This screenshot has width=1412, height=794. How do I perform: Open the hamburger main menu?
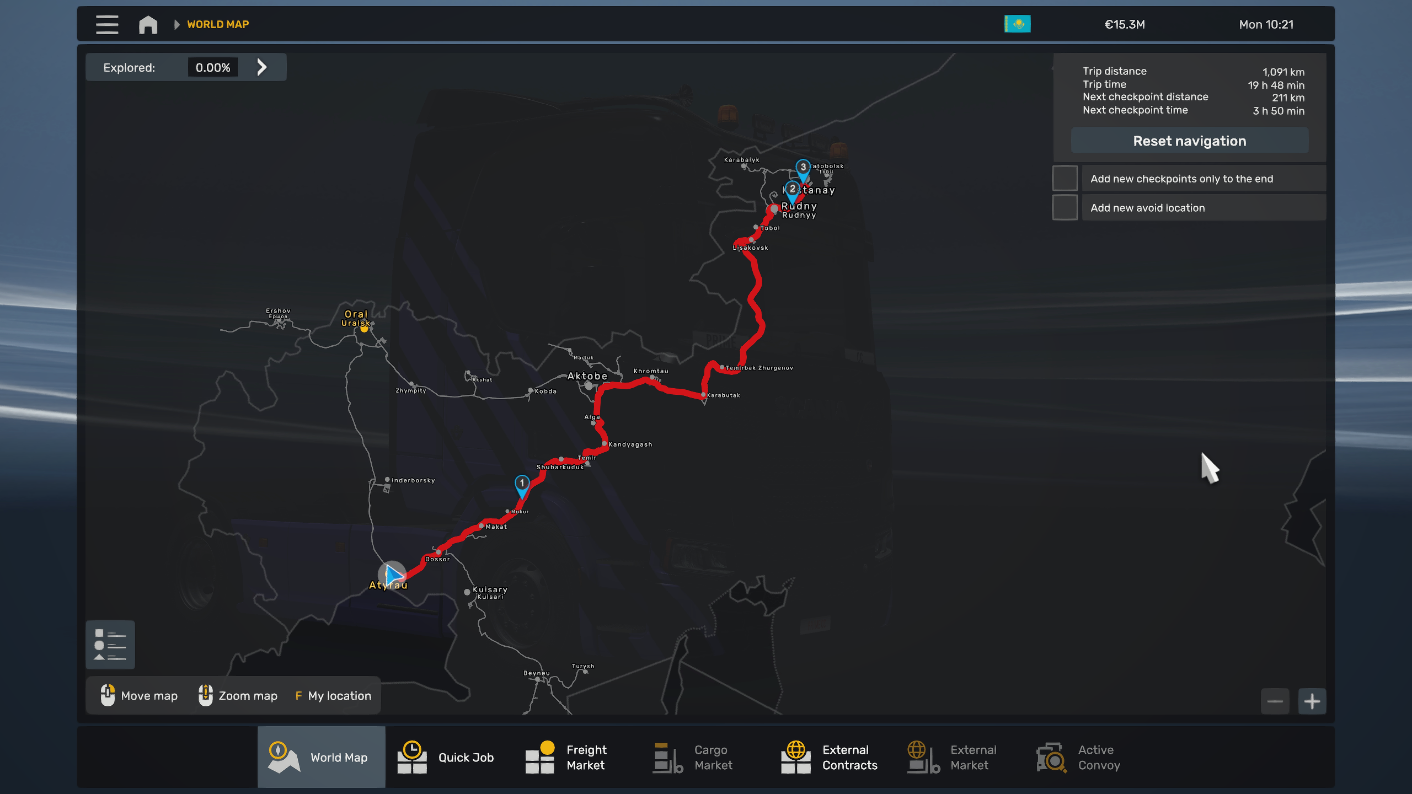(x=107, y=24)
